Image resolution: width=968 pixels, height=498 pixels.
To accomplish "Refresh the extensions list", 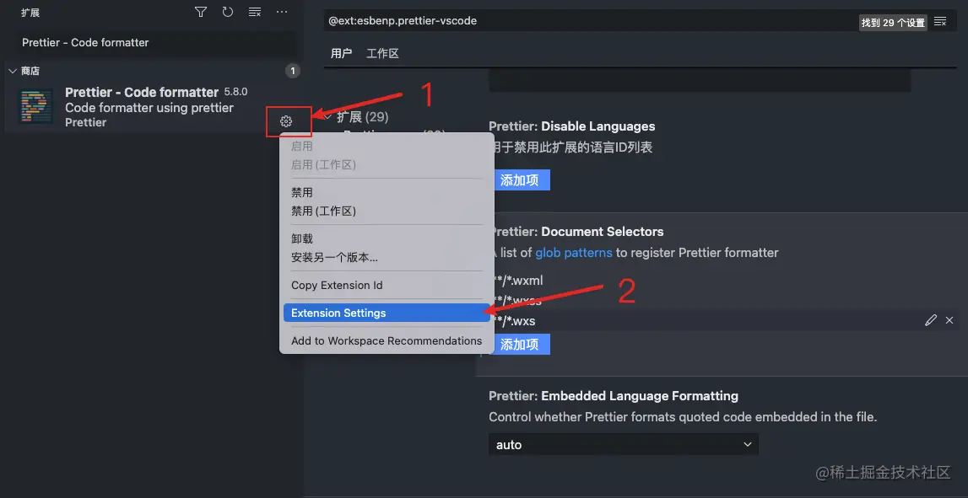I will [228, 12].
